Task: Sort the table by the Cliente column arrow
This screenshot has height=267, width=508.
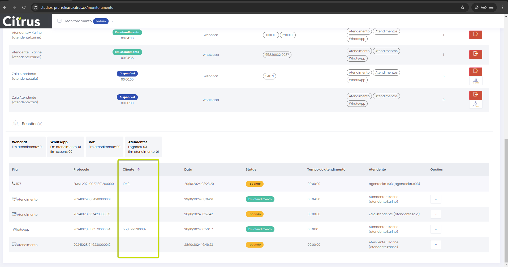Action: [x=139, y=169]
